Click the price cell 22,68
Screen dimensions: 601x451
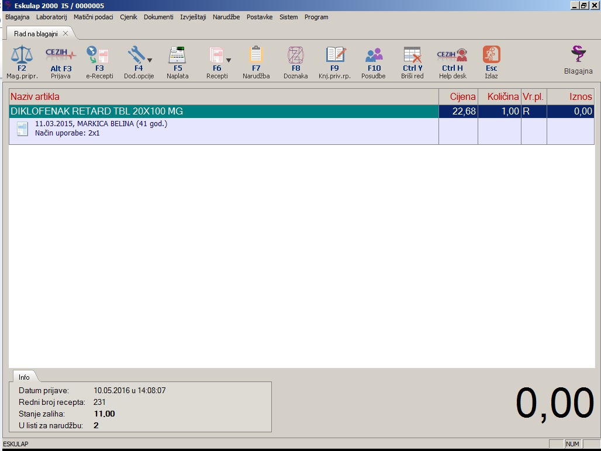(458, 111)
